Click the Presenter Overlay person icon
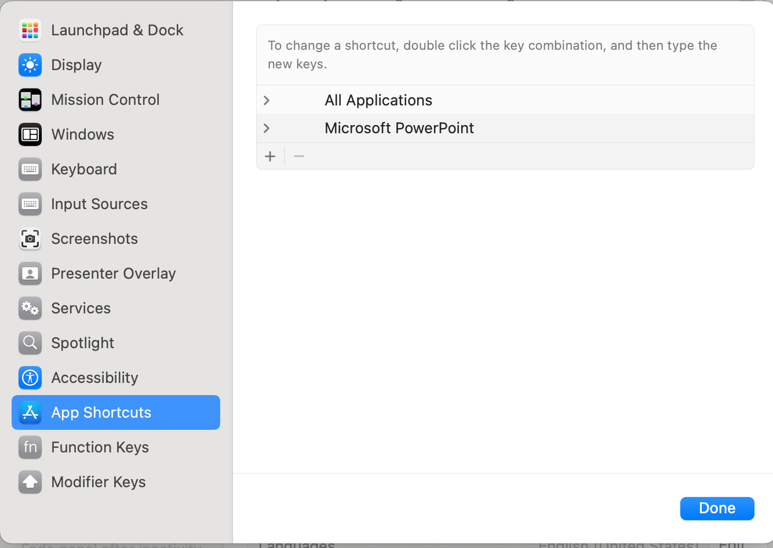Screen dimensions: 773x548 [x=30, y=273]
